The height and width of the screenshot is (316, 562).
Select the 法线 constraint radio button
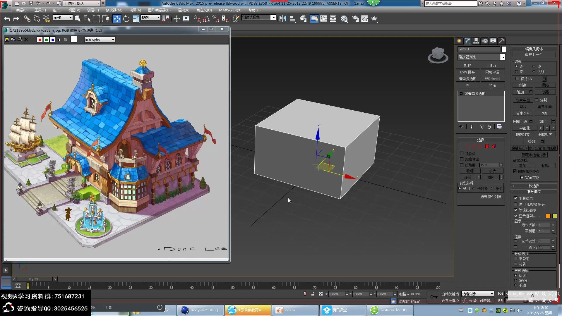click(534, 71)
